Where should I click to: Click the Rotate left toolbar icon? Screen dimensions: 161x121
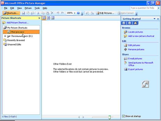coord(88,13)
